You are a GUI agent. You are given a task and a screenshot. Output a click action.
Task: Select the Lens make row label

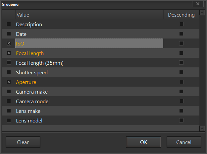pos(28,111)
